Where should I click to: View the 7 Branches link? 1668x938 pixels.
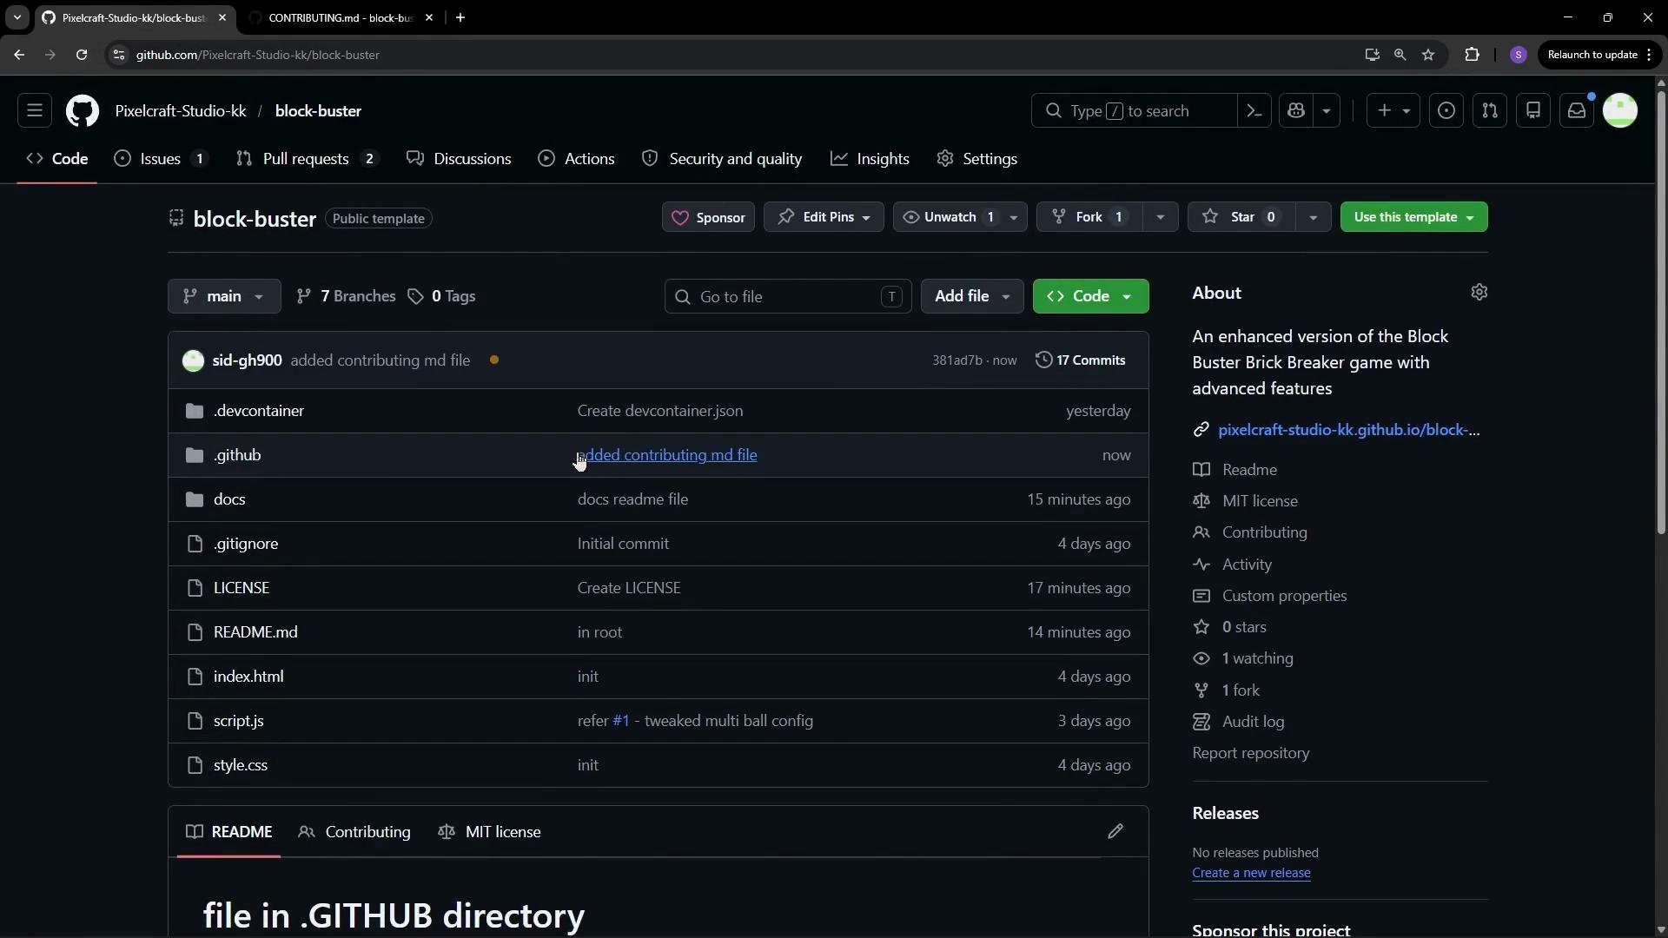click(346, 296)
